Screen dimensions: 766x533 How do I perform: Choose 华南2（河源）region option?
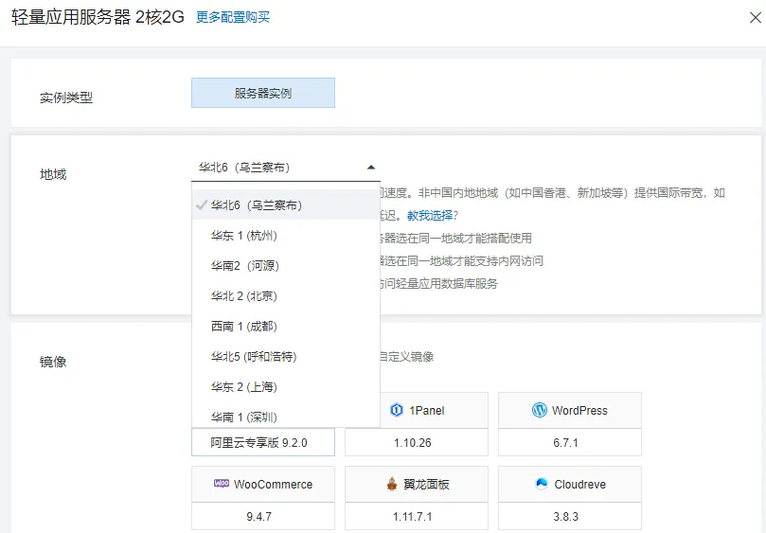[x=286, y=266]
